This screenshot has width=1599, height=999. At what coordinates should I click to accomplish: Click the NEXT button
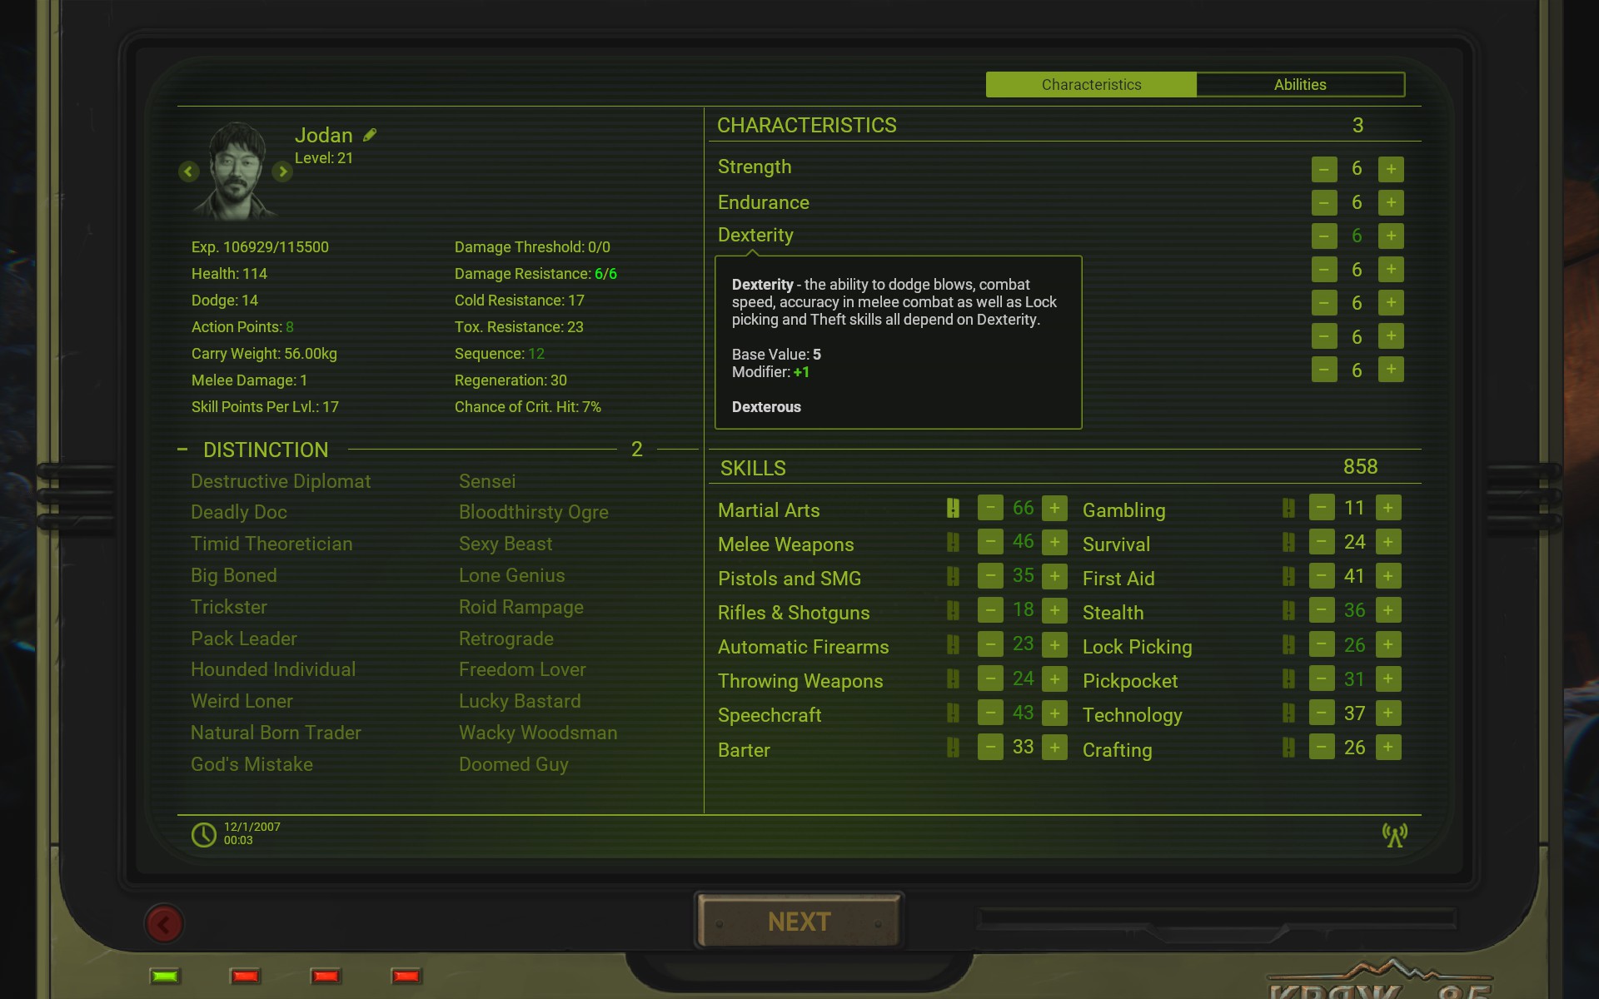click(x=799, y=922)
